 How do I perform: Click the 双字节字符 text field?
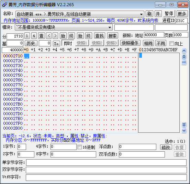106,170
